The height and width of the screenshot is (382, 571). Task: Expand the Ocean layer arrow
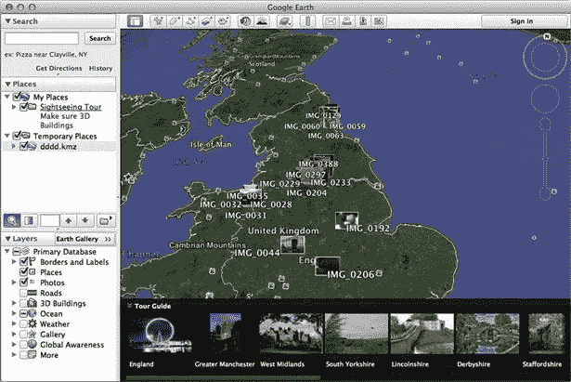point(14,313)
